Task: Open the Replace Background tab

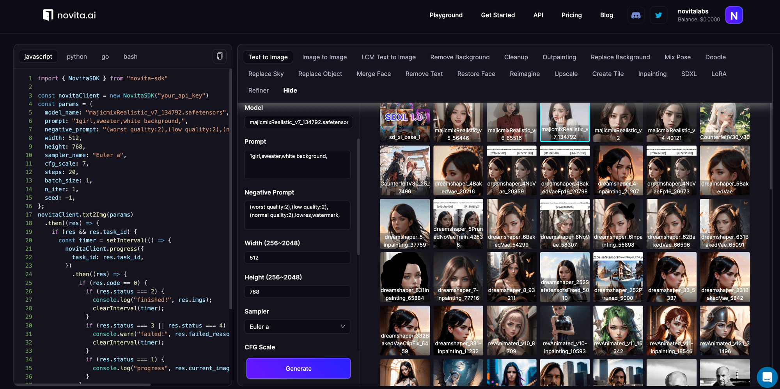Action: tap(620, 57)
